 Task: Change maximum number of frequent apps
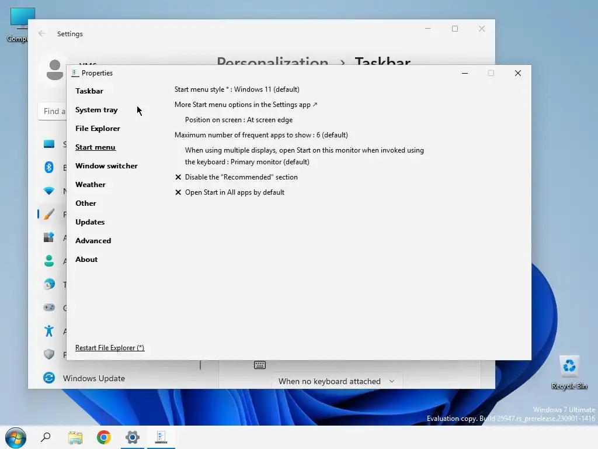pos(261,135)
